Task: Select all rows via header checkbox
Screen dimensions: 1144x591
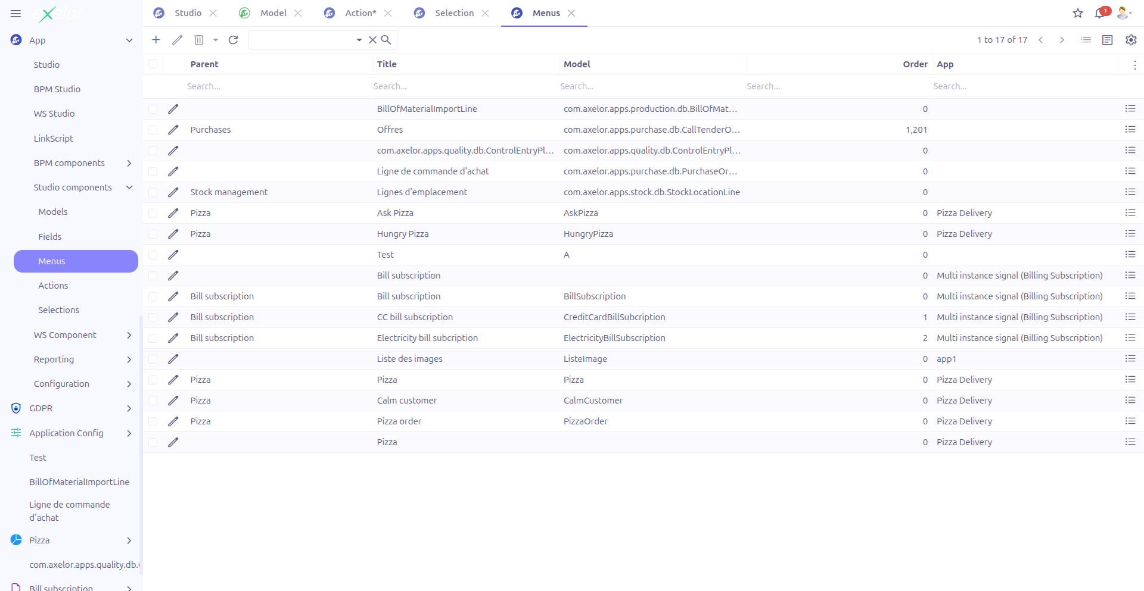Action: tap(153, 64)
